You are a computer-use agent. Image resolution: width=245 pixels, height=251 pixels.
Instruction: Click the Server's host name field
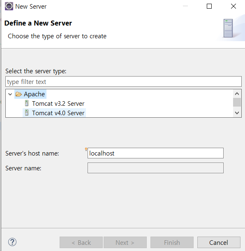click(x=155, y=153)
